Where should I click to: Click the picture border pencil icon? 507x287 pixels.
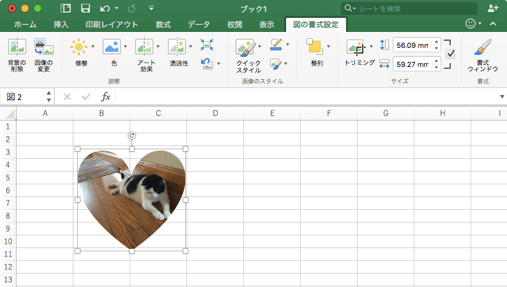pyautogui.click(x=276, y=45)
